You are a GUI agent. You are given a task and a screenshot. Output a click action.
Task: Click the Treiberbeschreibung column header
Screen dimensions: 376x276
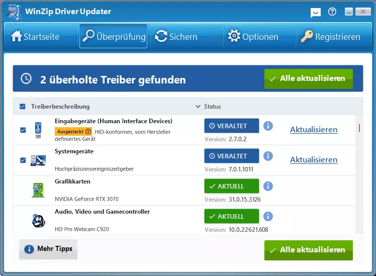tap(60, 107)
